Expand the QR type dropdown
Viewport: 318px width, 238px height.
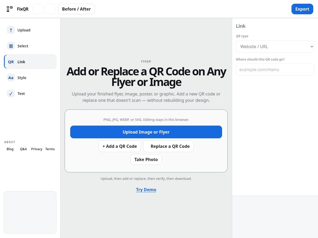coord(275,47)
